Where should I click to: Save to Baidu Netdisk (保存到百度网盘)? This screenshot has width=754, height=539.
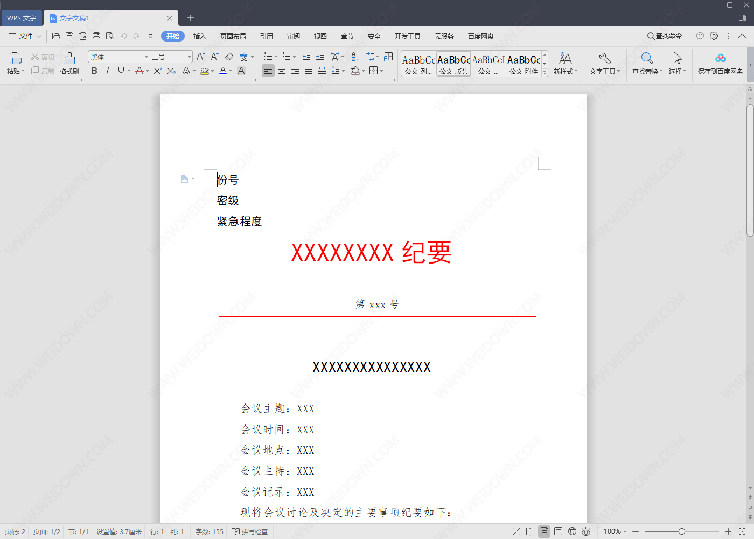pyautogui.click(x=721, y=63)
